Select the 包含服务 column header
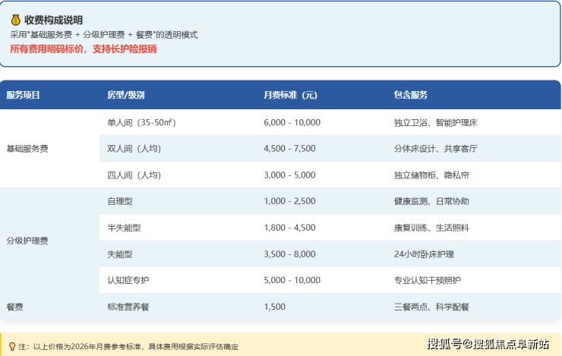This screenshot has width=562, height=356. pos(411,95)
